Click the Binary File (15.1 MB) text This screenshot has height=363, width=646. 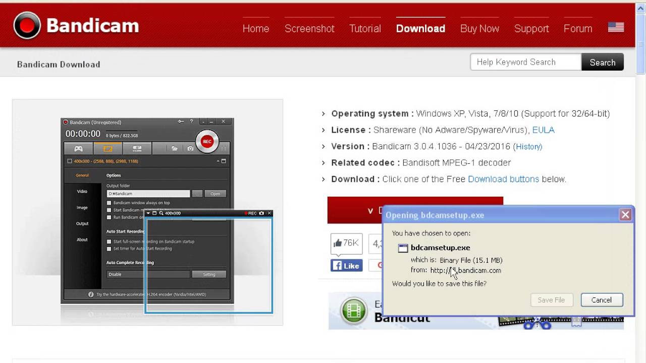[471, 260]
